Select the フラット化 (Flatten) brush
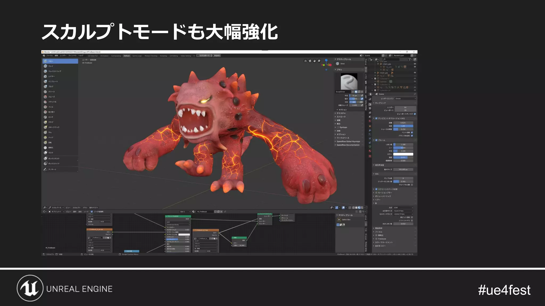The image size is (545, 306). [60, 102]
